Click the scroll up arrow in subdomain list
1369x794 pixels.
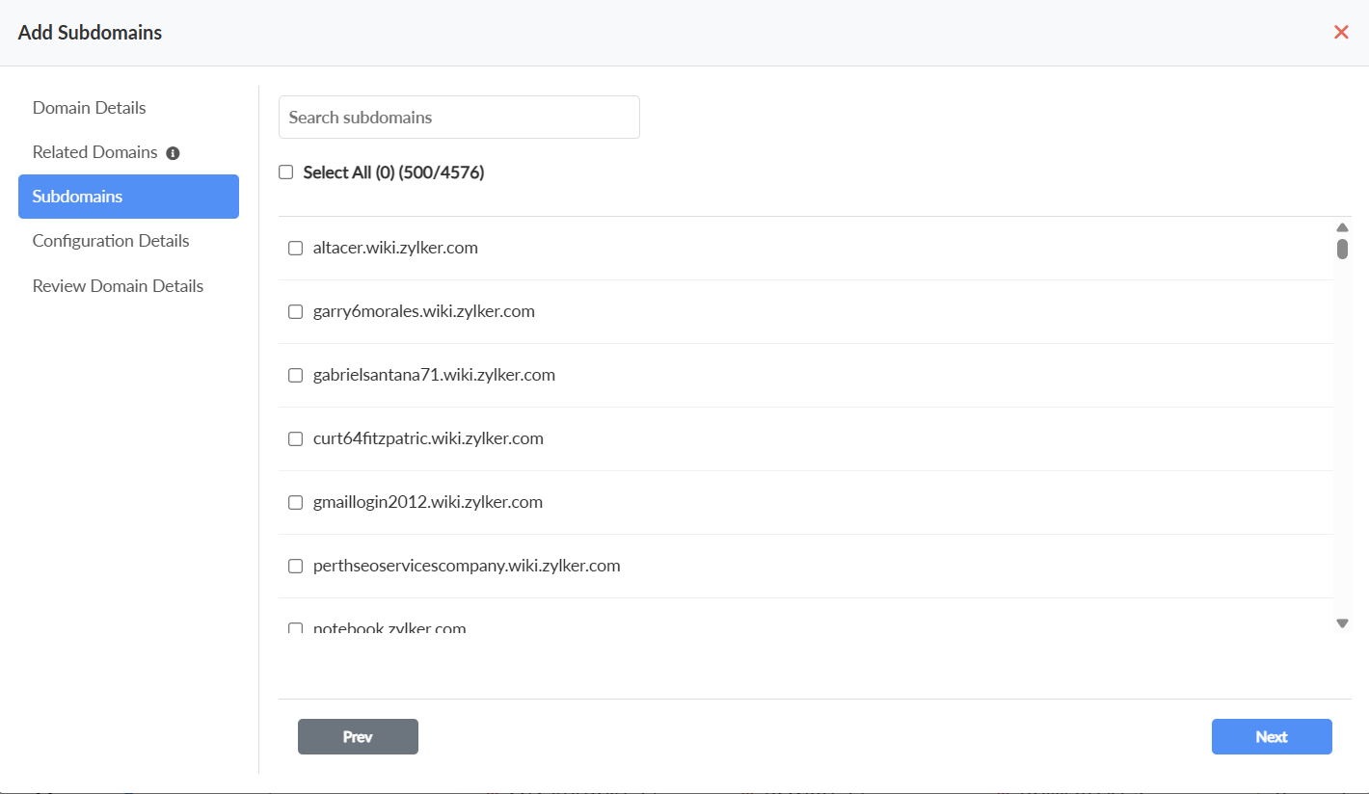click(x=1342, y=227)
